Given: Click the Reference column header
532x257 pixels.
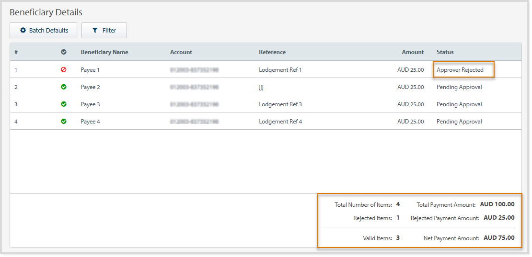Looking at the screenshot, I should coord(272,52).
